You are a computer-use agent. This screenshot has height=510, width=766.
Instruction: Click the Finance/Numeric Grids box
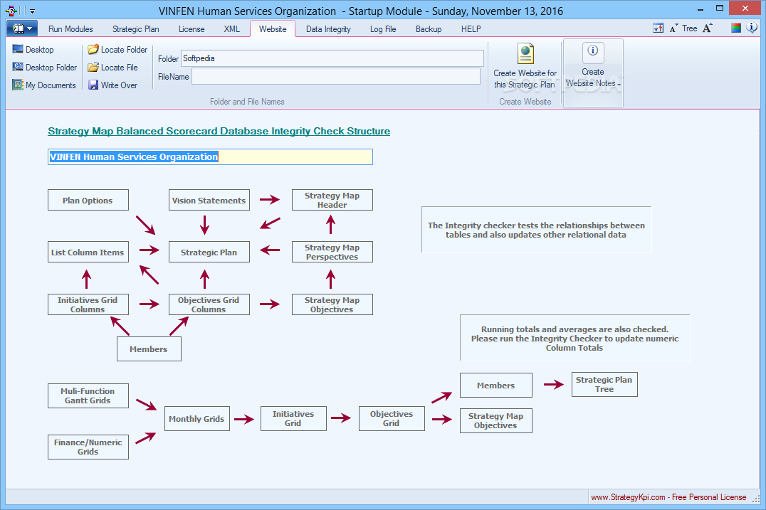[88, 447]
